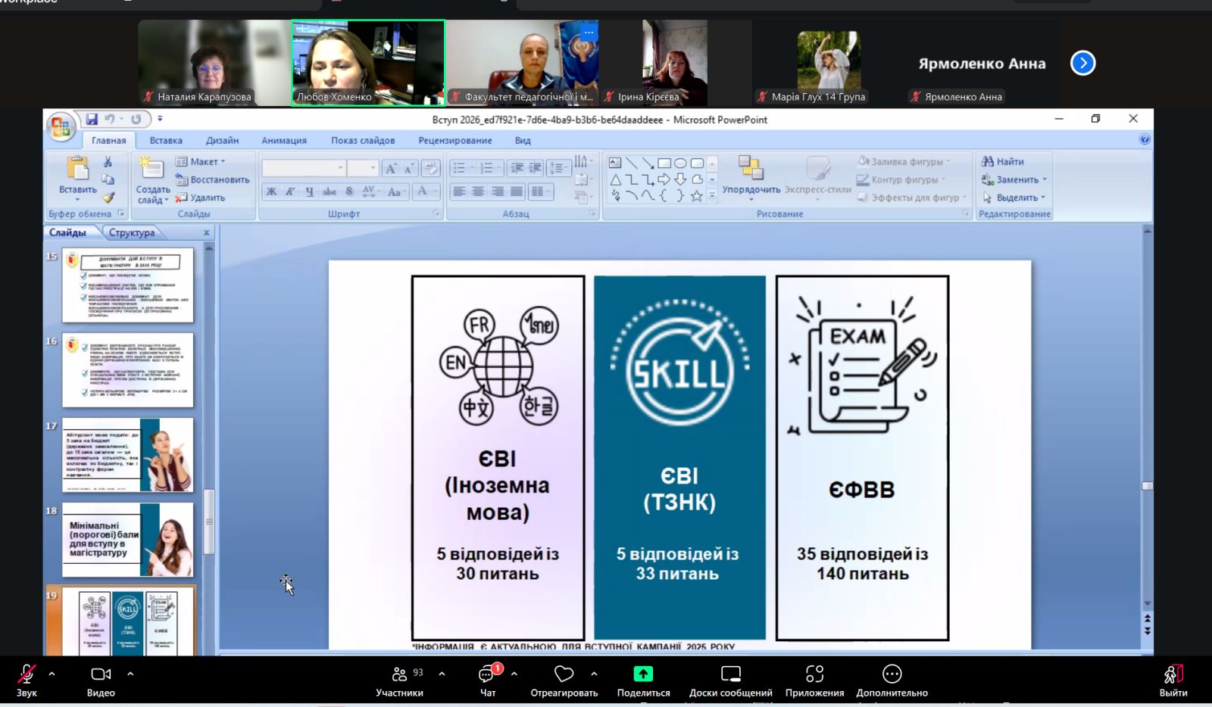Click the Share screen icon in Zoom

642,674
